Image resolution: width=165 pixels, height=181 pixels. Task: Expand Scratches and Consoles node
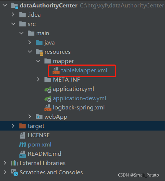(5, 172)
